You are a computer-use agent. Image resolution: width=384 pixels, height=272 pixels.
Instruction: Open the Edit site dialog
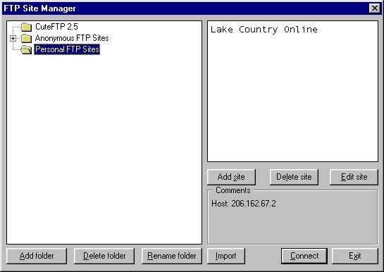point(354,177)
